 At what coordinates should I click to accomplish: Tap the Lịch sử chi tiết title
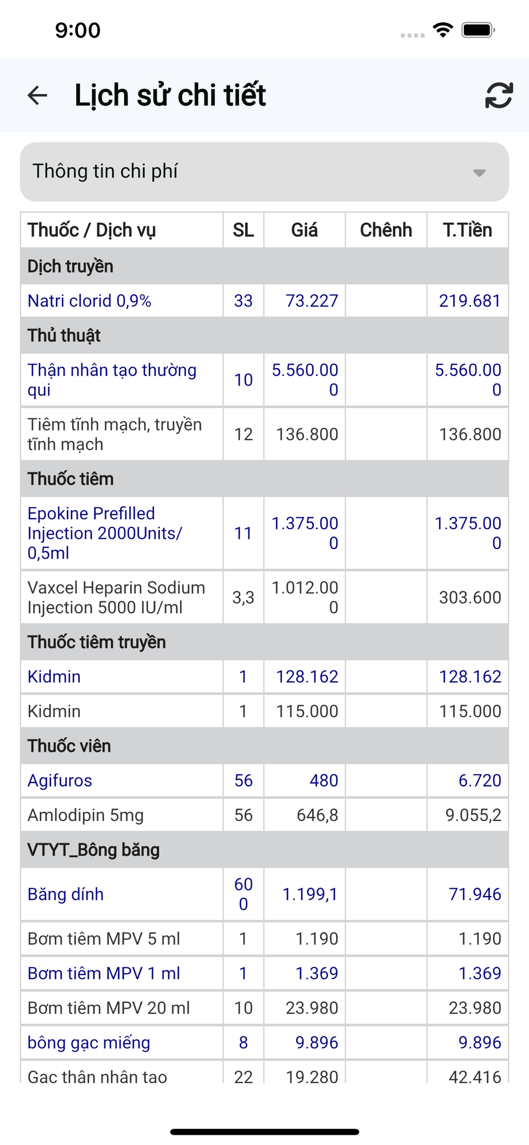[170, 95]
